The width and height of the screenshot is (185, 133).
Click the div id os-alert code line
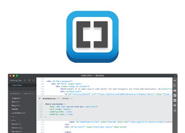tap(95, 127)
